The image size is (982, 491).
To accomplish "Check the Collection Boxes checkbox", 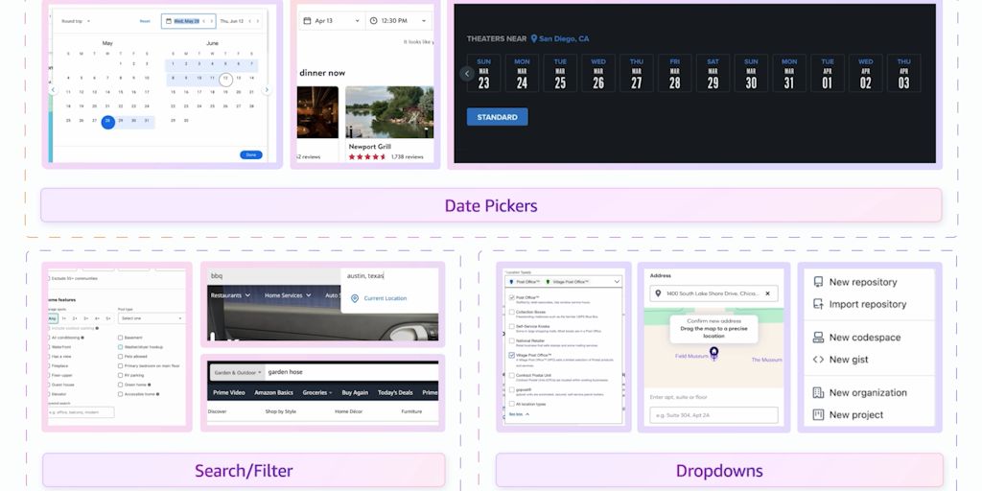I will [x=512, y=312].
